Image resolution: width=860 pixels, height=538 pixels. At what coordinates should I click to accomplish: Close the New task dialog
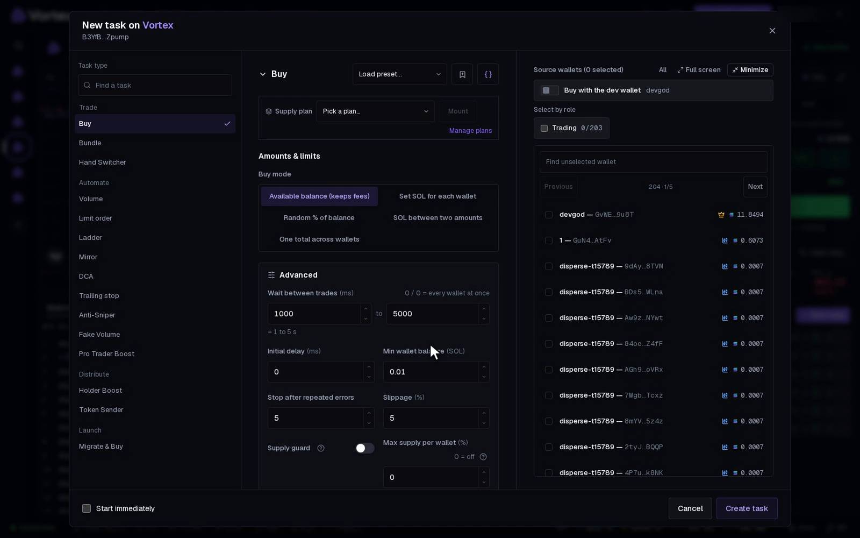tap(772, 31)
